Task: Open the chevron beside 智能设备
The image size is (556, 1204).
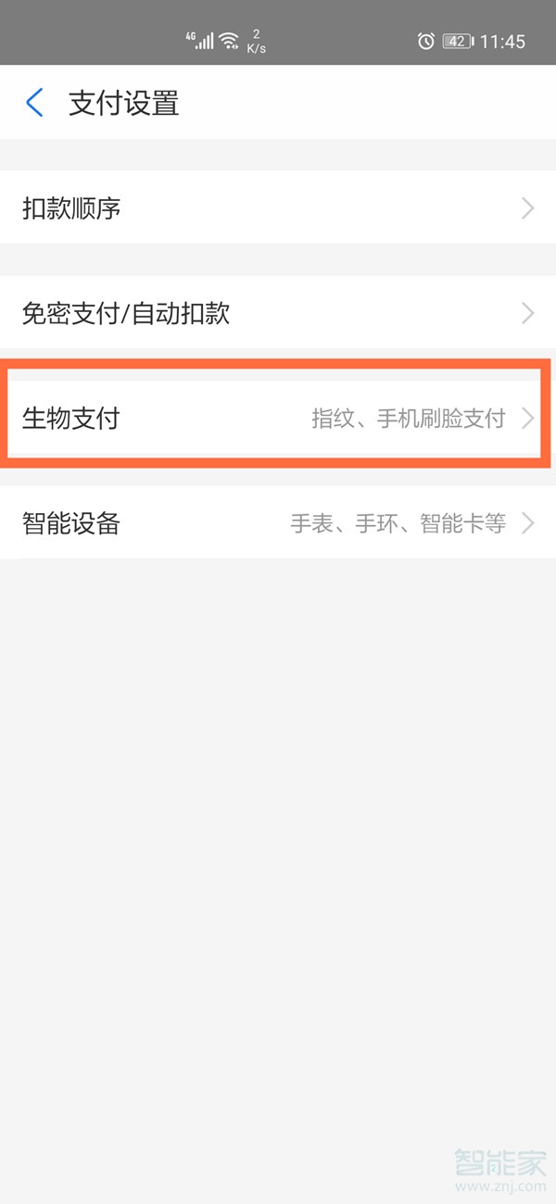Action: click(528, 523)
